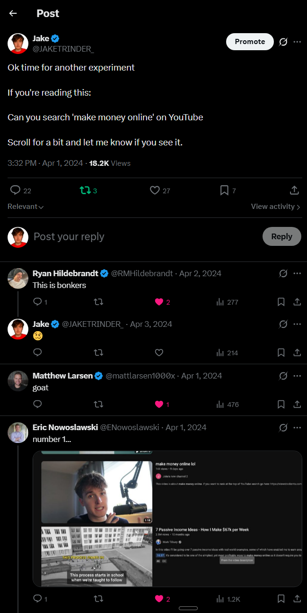307x613 pixels.
Task: Repost Jake's experiment post
Action: (x=86, y=190)
